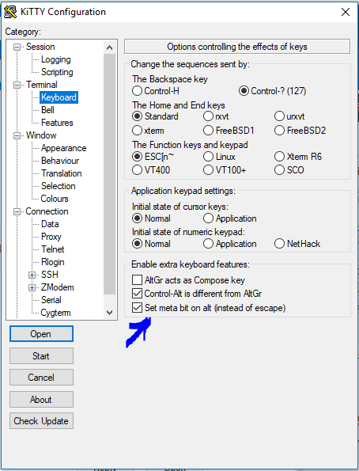Close the KiTTY Configuration dialog

click(346, 12)
